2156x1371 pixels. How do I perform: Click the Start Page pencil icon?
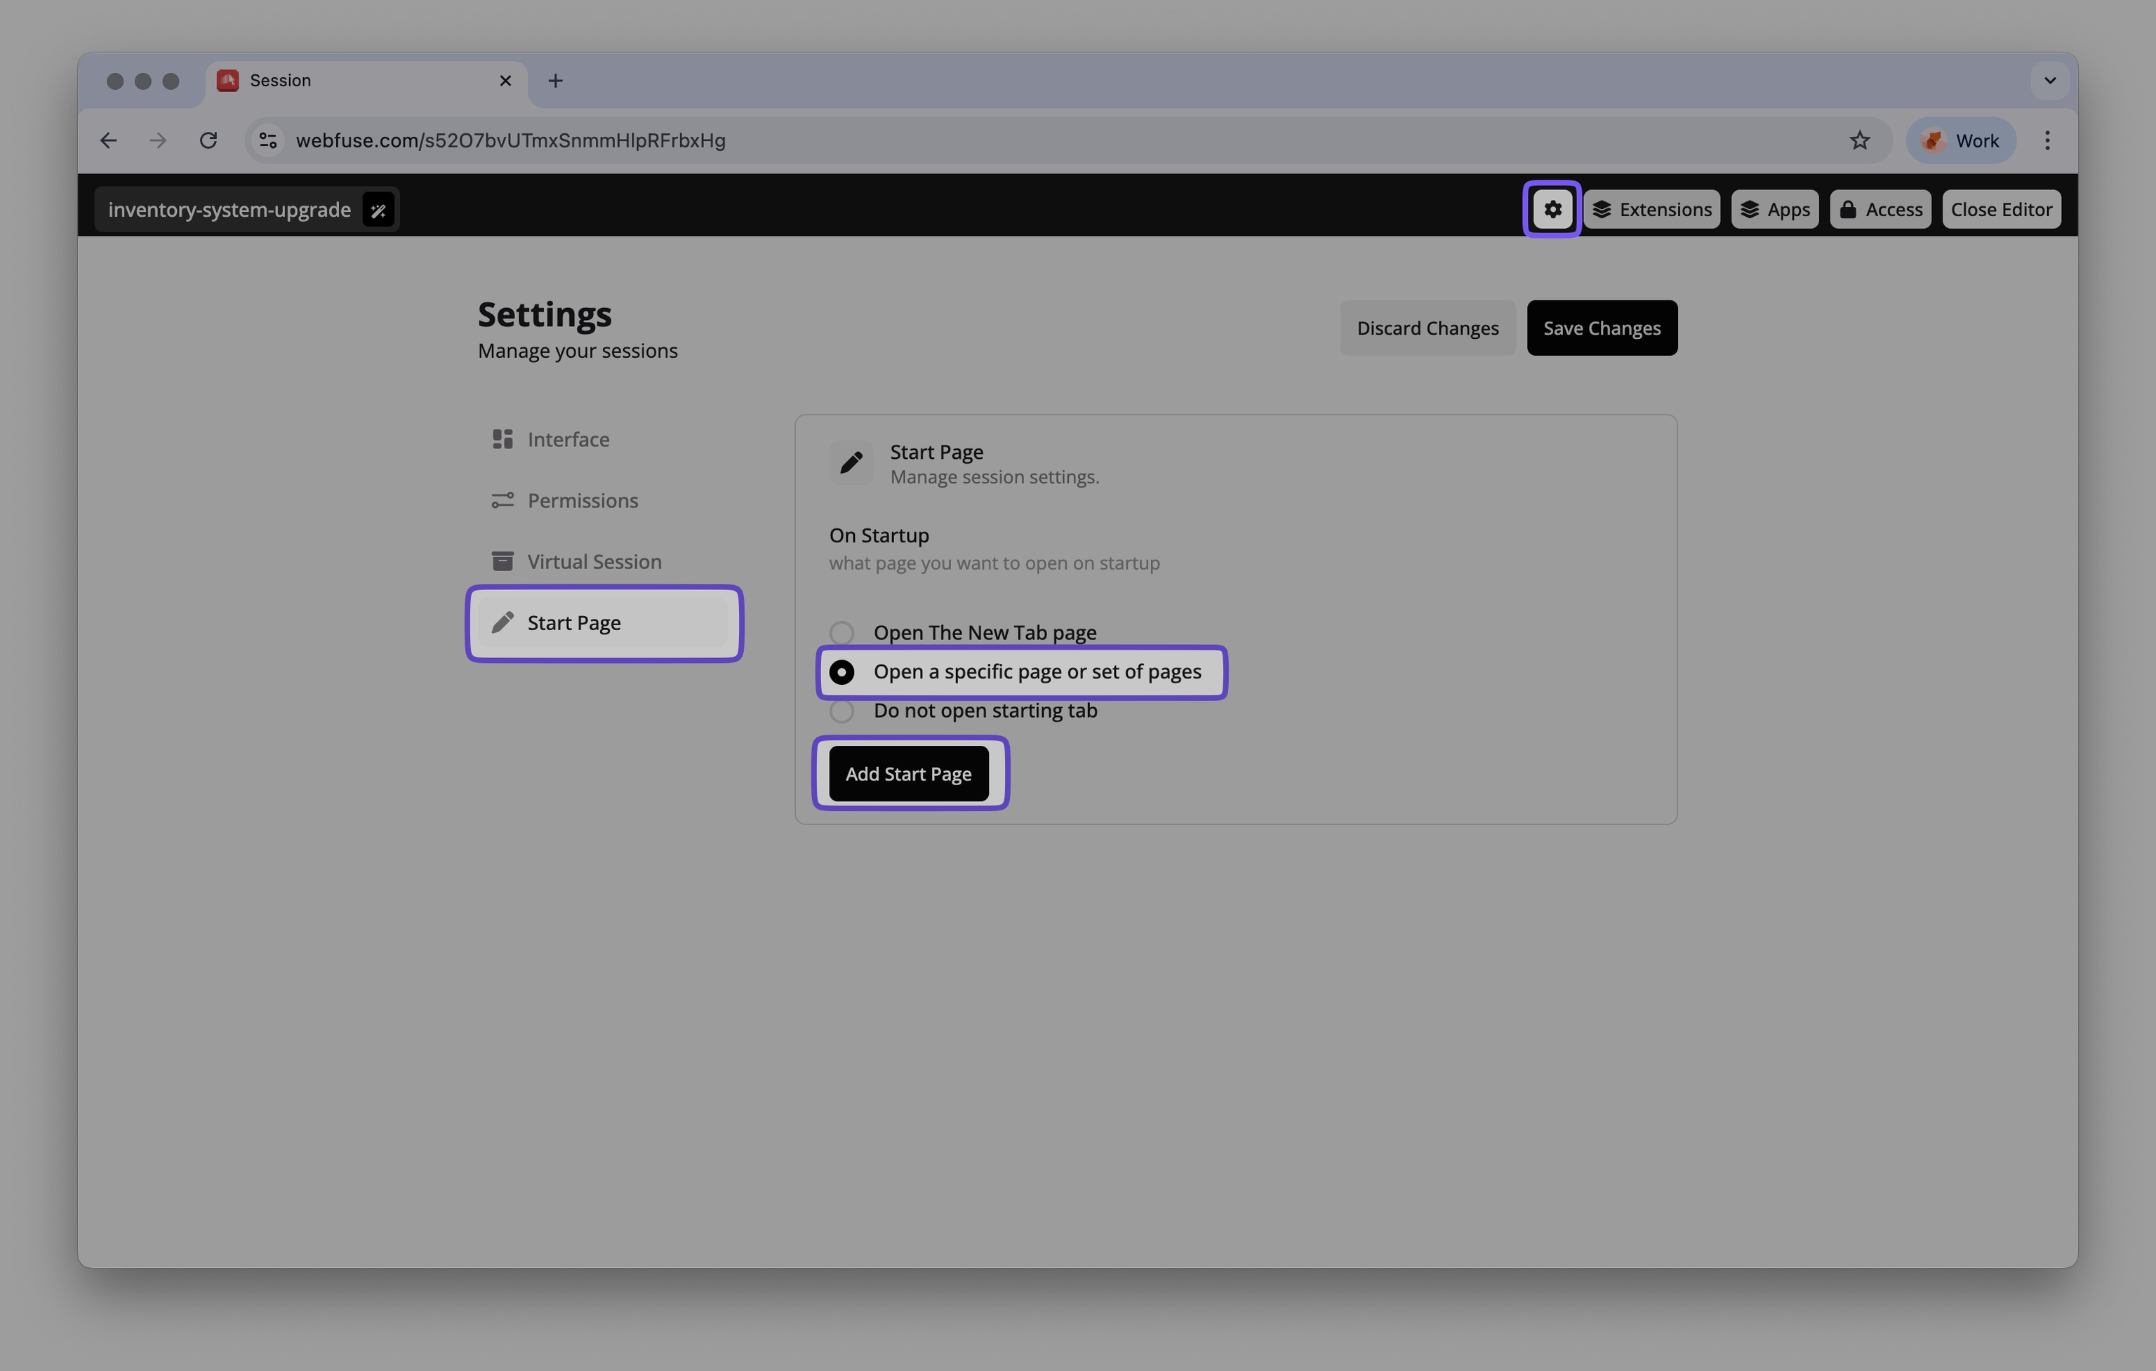pos(851,462)
